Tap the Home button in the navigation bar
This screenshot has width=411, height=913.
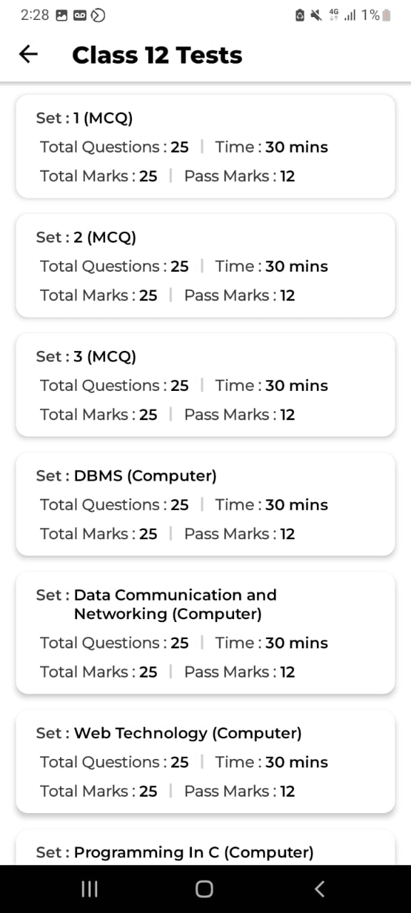pyautogui.click(x=203, y=889)
